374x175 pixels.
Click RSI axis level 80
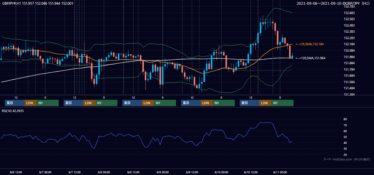coord(345,119)
